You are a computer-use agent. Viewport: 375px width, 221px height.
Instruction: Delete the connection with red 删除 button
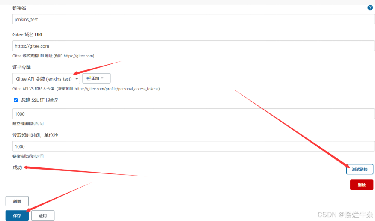[362, 185]
